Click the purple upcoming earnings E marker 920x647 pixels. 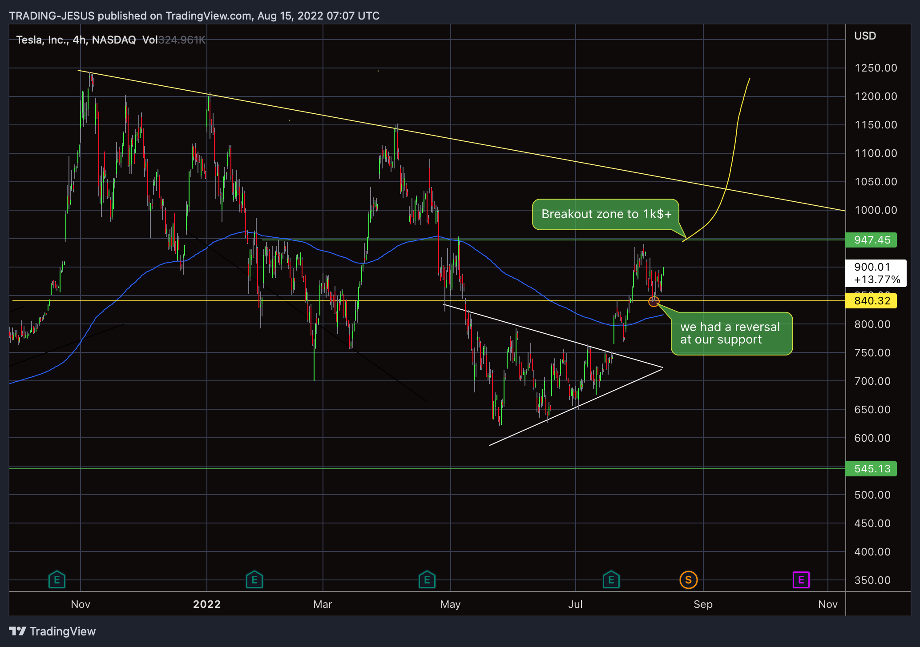pyautogui.click(x=801, y=579)
